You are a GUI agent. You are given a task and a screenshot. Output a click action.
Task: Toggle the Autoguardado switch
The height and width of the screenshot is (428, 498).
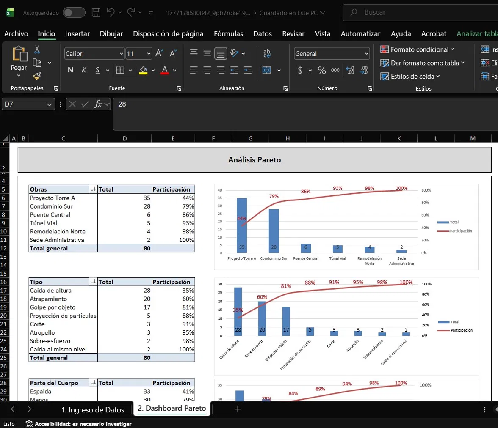click(74, 13)
